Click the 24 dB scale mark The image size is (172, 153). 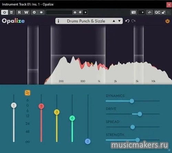[x=28, y=124]
